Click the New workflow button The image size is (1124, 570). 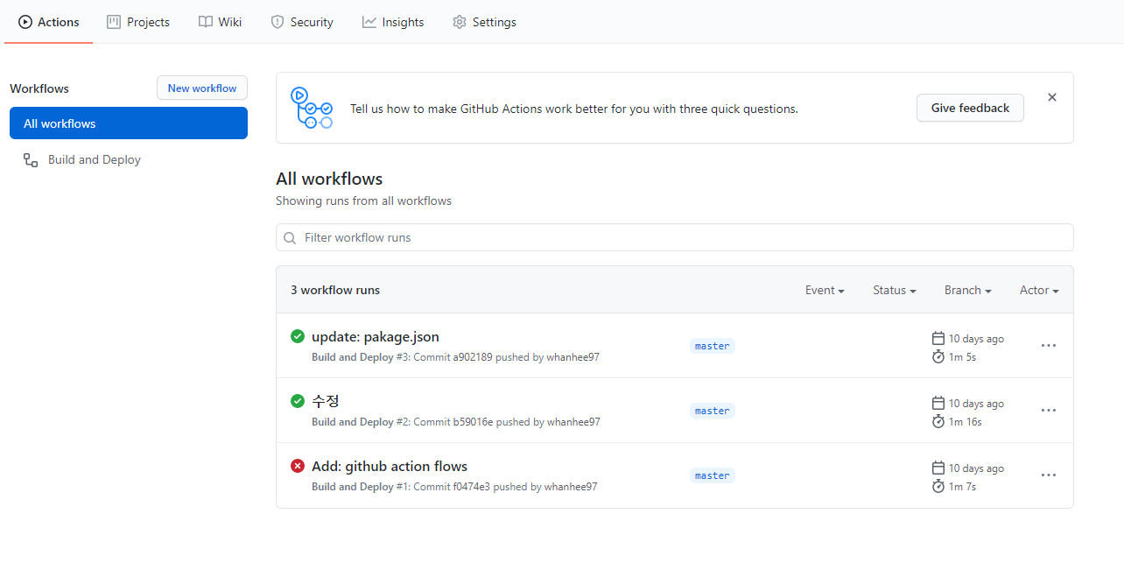tap(202, 88)
